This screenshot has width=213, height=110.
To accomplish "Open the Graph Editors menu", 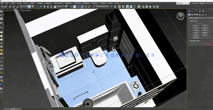I will pyautogui.click(x=58, y=3).
